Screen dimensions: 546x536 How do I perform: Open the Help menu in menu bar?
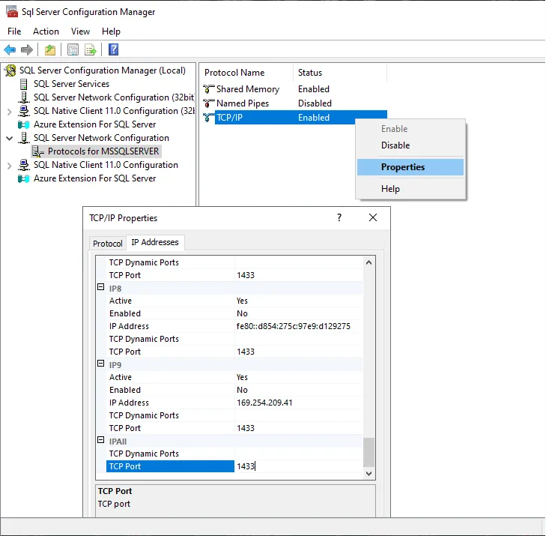click(111, 31)
